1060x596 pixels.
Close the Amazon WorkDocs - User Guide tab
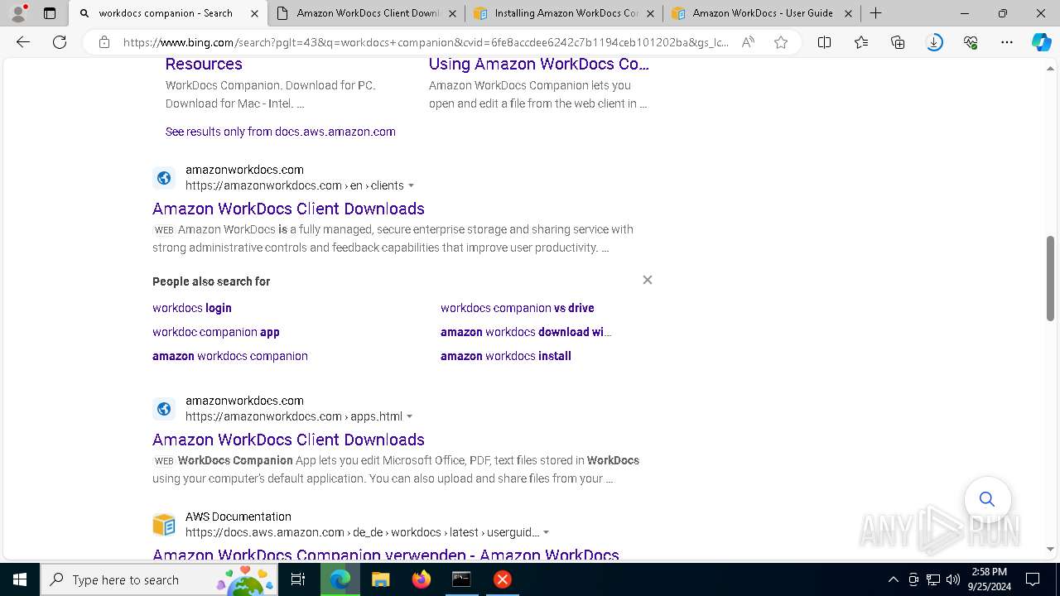pyautogui.click(x=848, y=13)
